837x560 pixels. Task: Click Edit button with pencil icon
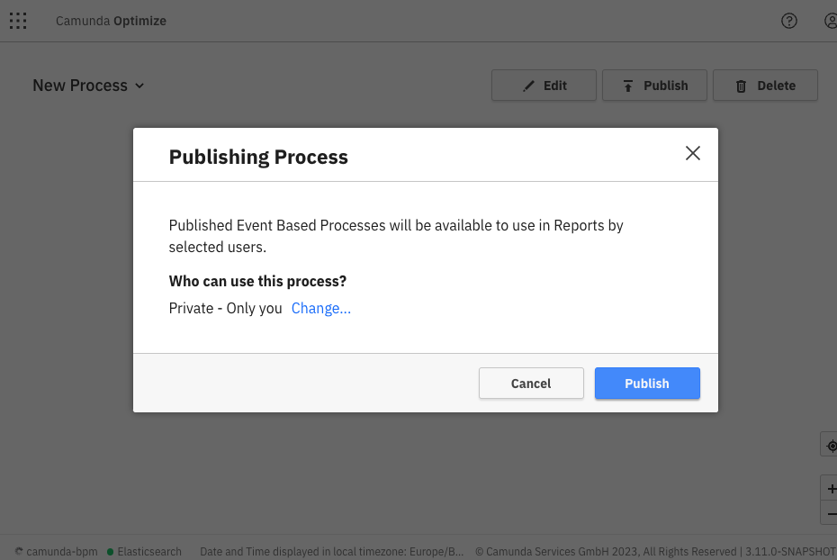tap(544, 86)
